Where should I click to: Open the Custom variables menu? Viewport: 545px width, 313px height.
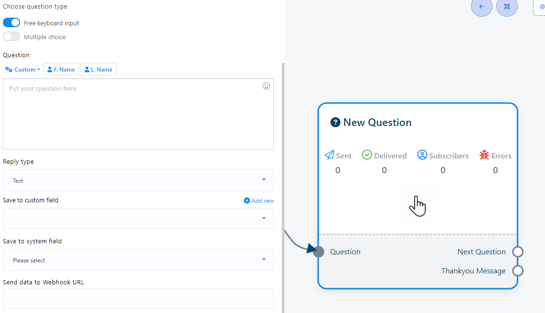click(22, 70)
